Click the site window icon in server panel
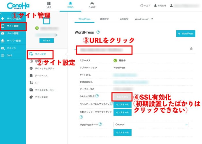The height and width of the screenshot is (144, 202). pos(46,21)
